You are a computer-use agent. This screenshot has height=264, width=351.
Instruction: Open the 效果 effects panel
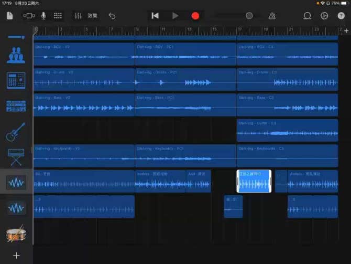pos(92,16)
